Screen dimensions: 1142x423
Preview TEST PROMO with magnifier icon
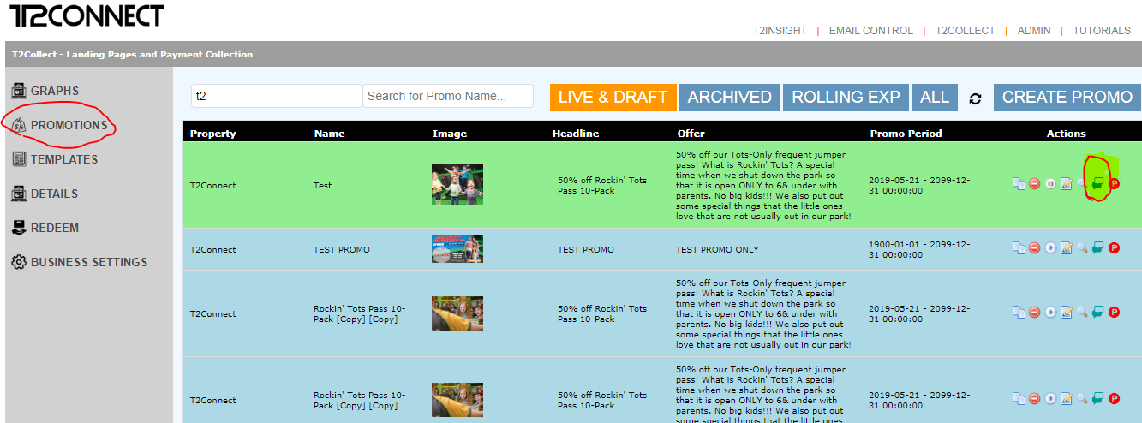pos(1082,248)
